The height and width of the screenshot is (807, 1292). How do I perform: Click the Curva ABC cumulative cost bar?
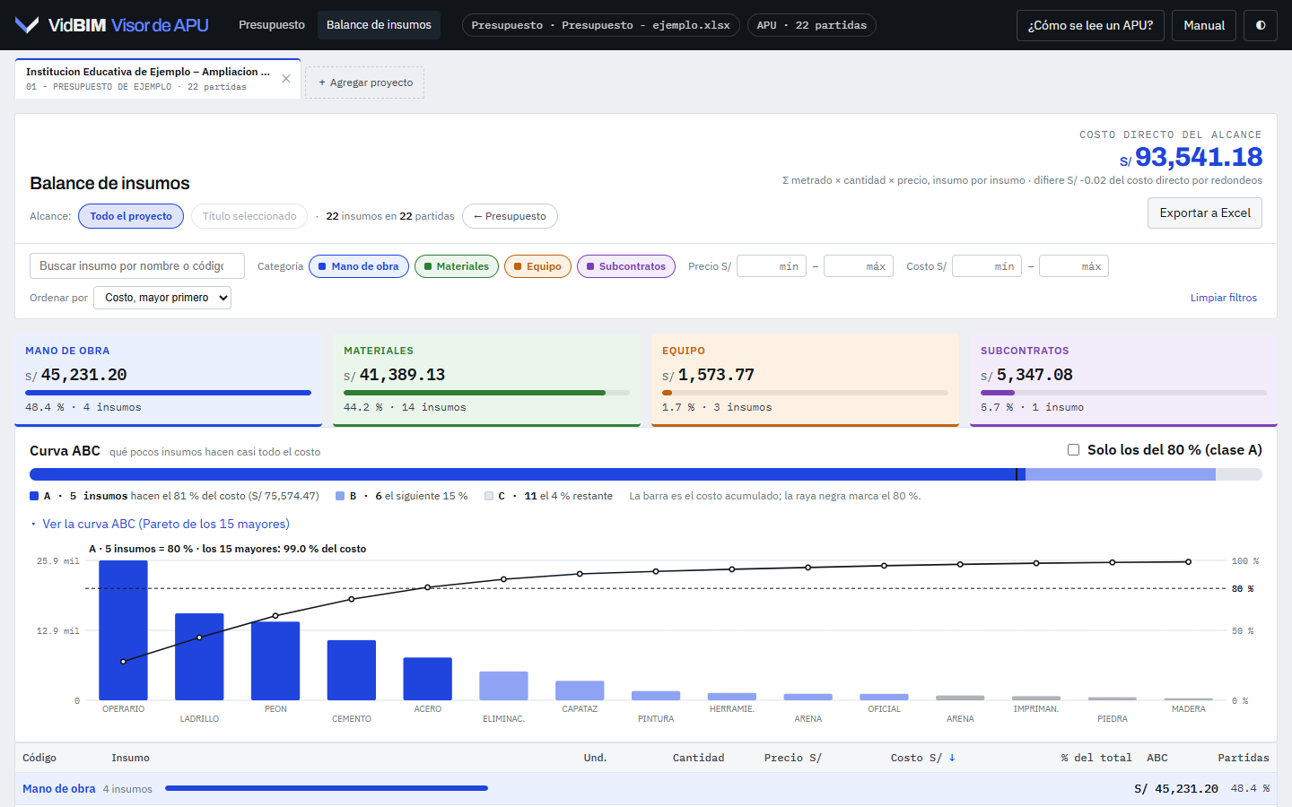pos(646,474)
